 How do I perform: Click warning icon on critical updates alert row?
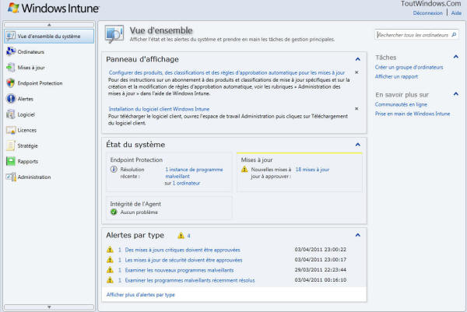110,250
